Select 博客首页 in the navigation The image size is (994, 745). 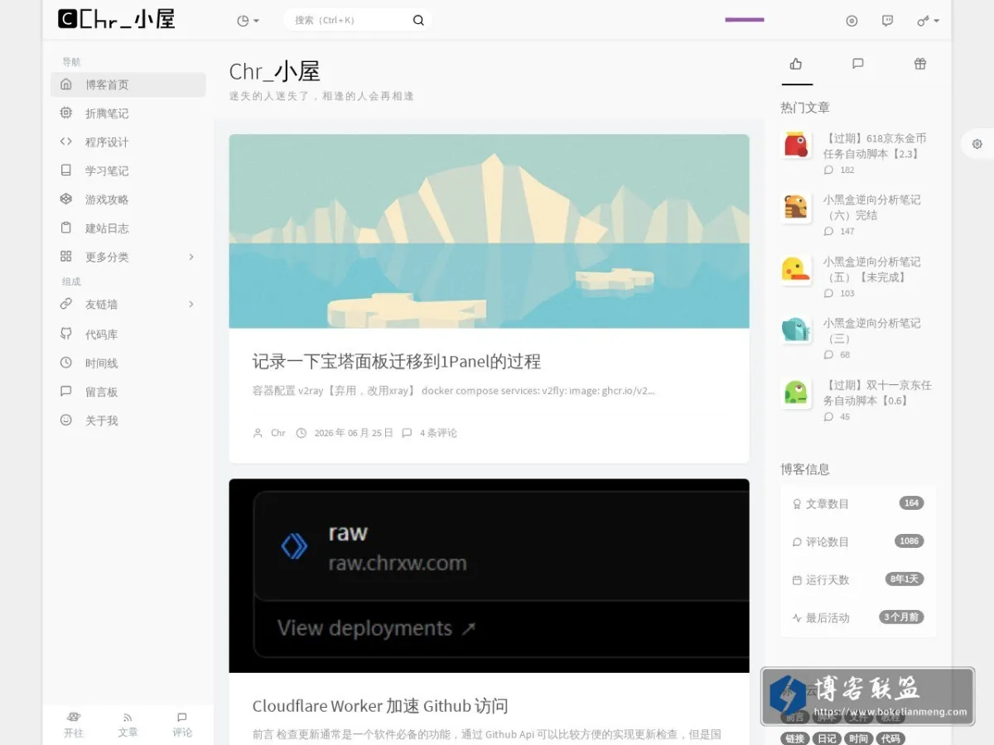pos(128,84)
